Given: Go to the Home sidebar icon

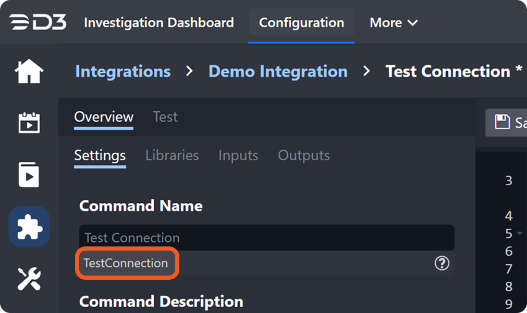Looking at the screenshot, I should click(29, 71).
